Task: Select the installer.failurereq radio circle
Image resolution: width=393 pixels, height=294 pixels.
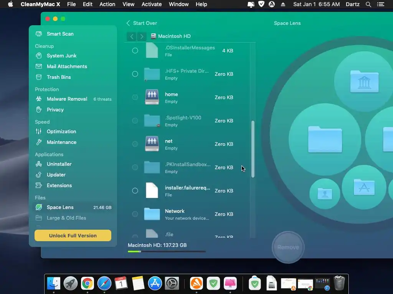Action: (x=135, y=191)
